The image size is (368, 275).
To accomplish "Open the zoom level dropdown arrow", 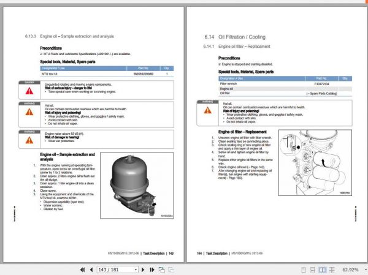I will point(366,270).
